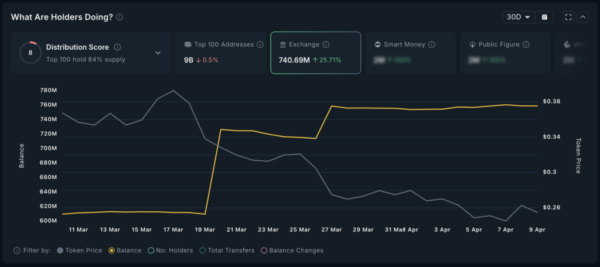Click the 9B top addresses value
This screenshot has height=267, width=600.
tap(188, 60)
